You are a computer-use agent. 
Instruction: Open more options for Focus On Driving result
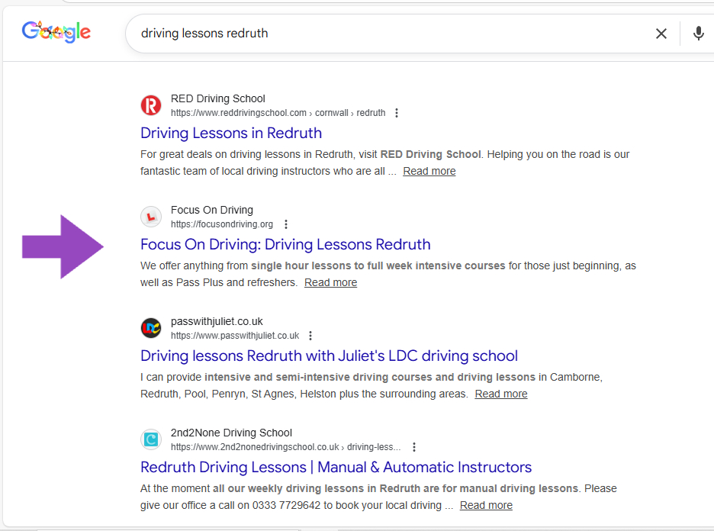tap(286, 224)
